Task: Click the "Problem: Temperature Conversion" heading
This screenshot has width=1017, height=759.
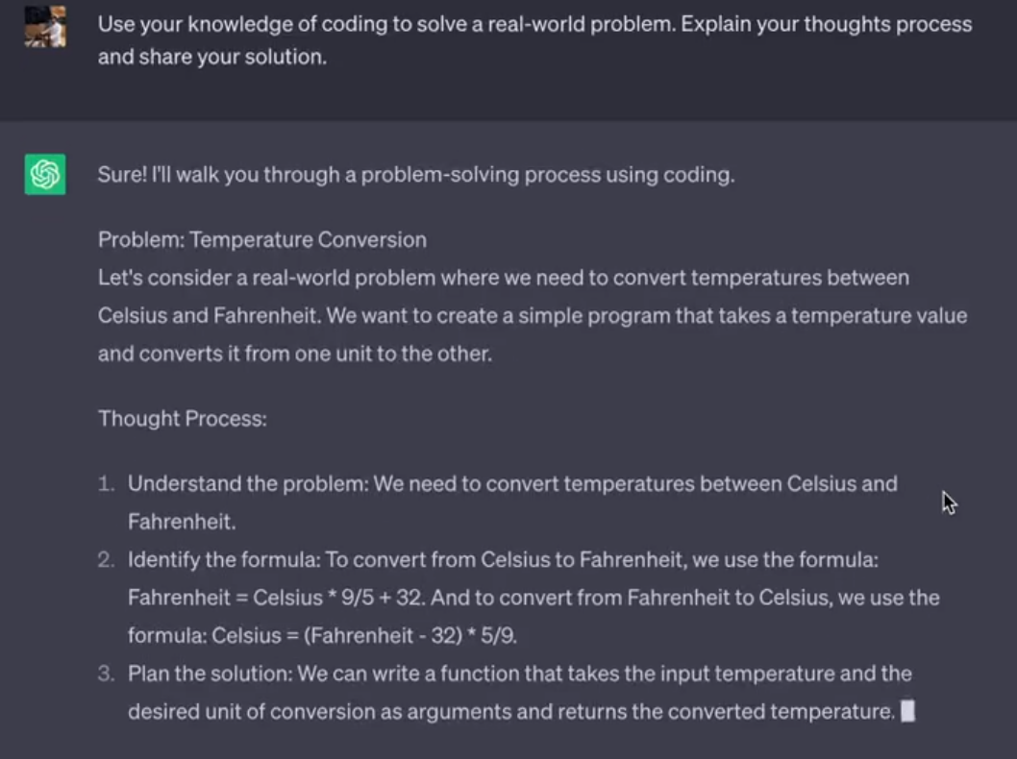Action: click(261, 239)
